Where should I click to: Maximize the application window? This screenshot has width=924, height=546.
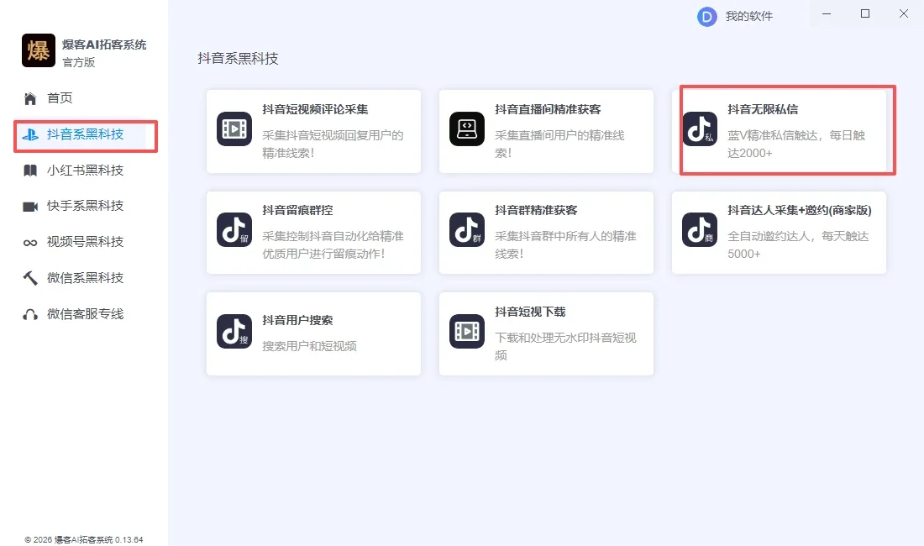pos(865,13)
